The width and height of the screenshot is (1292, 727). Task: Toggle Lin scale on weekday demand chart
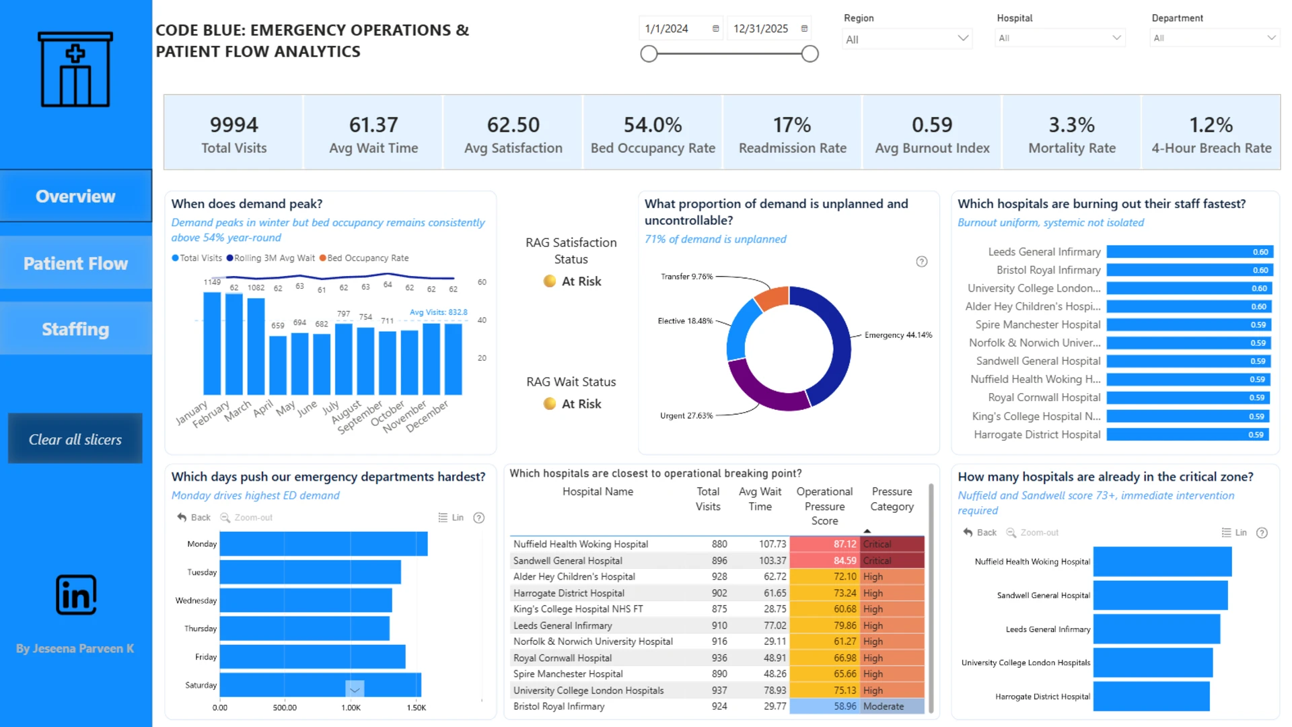pyautogui.click(x=451, y=518)
